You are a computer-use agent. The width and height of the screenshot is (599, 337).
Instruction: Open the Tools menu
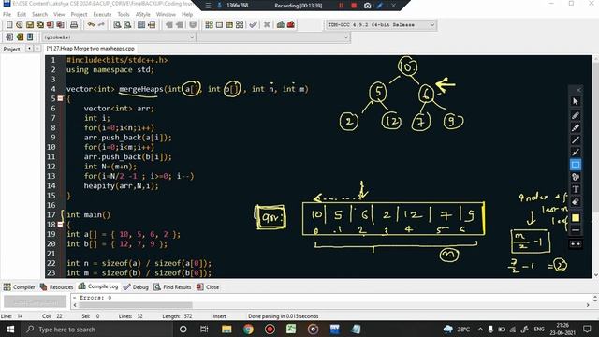123,14
